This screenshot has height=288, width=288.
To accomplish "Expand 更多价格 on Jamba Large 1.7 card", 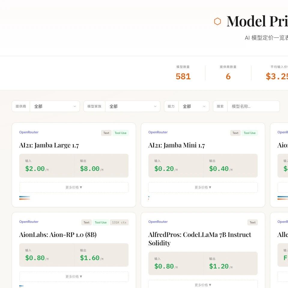I will (74, 187).
